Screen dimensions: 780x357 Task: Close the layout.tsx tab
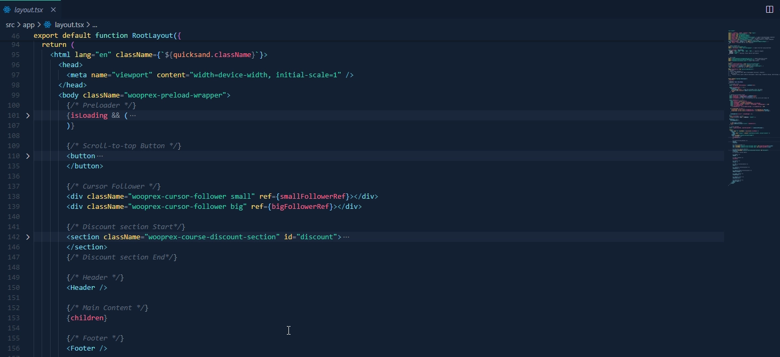53,9
